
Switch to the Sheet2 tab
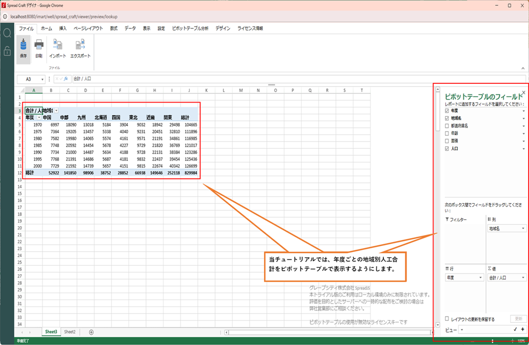pos(70,332)
